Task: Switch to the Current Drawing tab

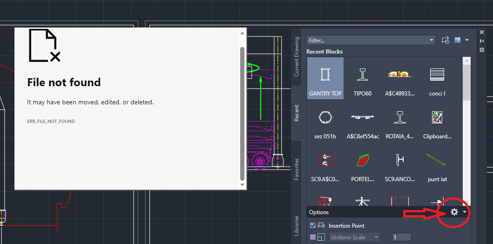Action: coord(297,57)
